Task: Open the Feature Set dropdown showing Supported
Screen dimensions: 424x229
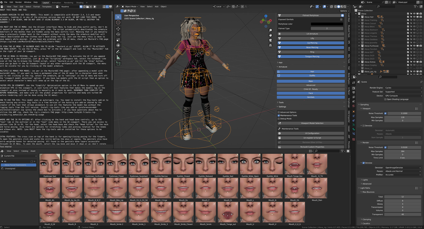Action: click(403, 92)
